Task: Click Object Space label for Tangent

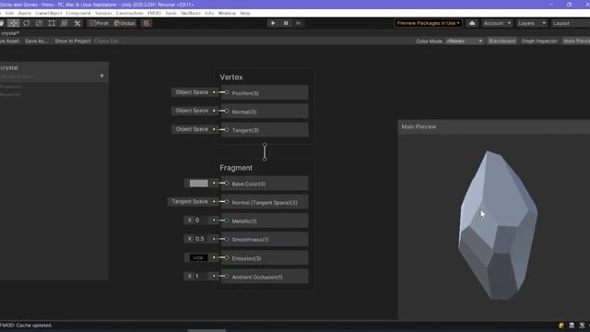Action: pos(192,129)
